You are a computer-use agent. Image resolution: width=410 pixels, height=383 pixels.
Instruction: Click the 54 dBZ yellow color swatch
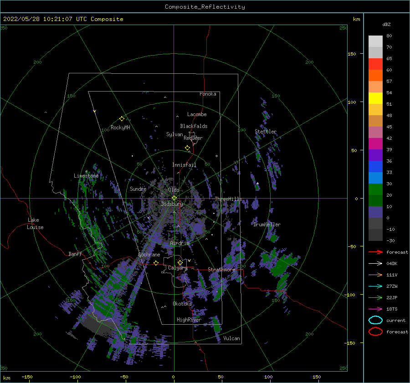tap(375, 98)
